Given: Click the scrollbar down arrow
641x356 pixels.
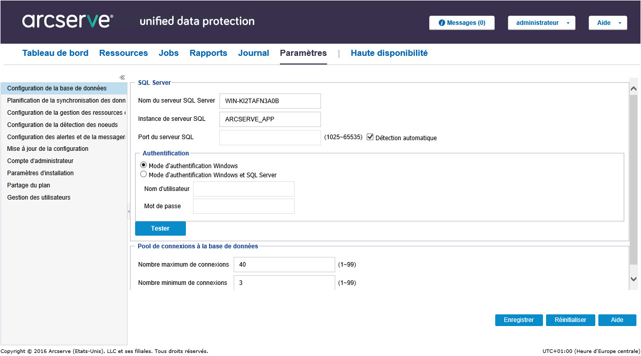Looking at the screenshot, I should tap(633, 278).
